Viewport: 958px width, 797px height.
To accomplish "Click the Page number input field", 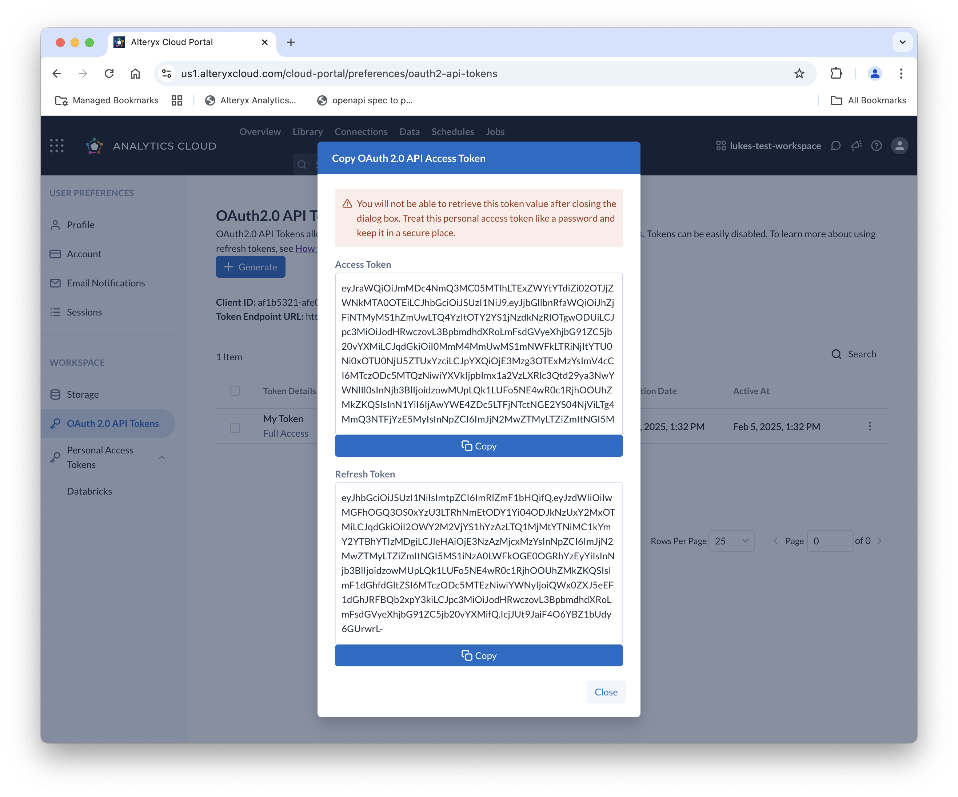I will point(830,540).
